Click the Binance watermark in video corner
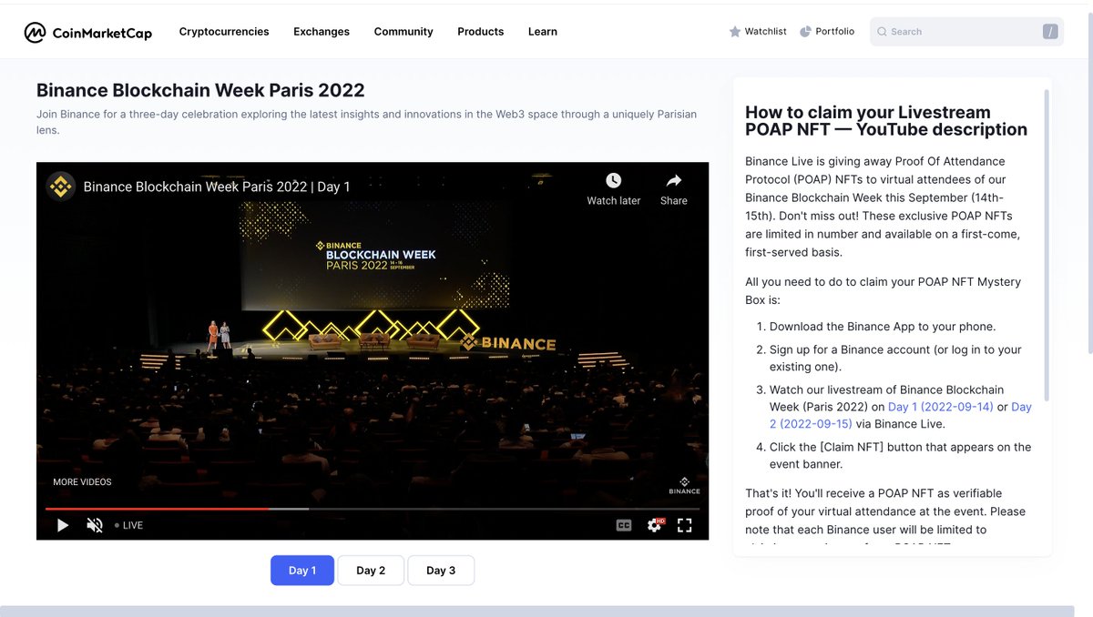Image resolution: width=1093 pixels, height=617 pixels. (685, 485)
